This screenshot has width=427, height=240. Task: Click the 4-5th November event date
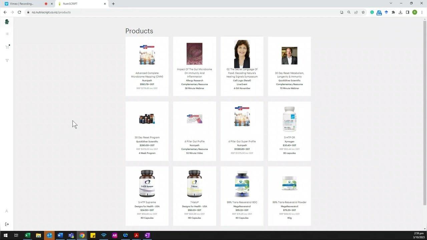click(242, 88)
